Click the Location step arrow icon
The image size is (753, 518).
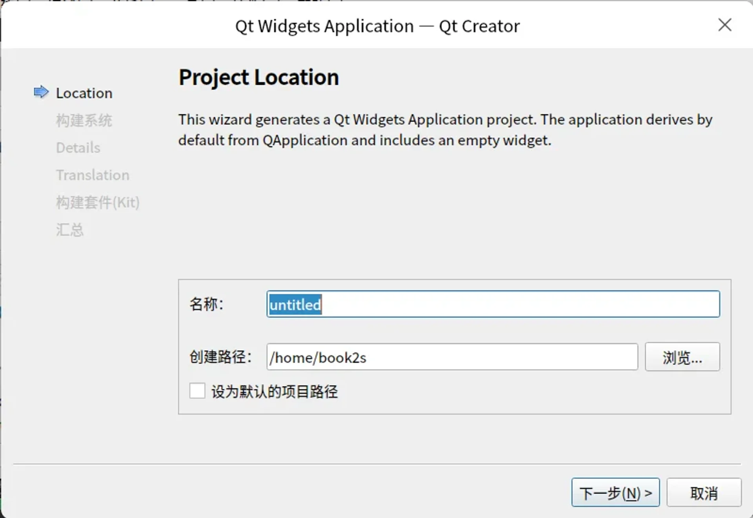coord(41,93)
